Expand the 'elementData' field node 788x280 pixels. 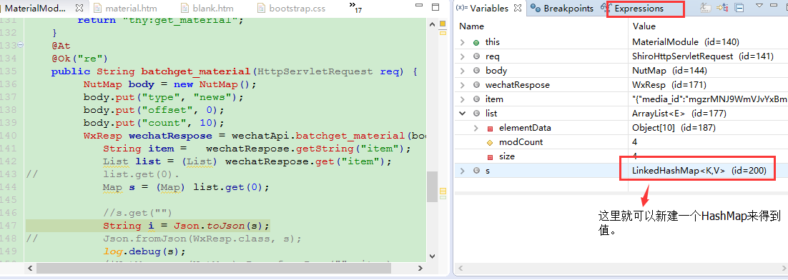[476, 128]
